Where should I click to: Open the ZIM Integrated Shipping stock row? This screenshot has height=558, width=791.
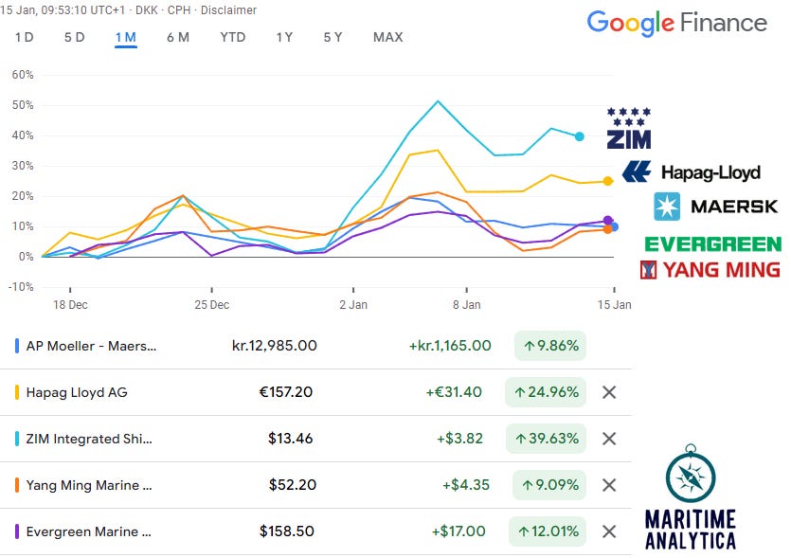pyautogui.click(x=315, y=439)
